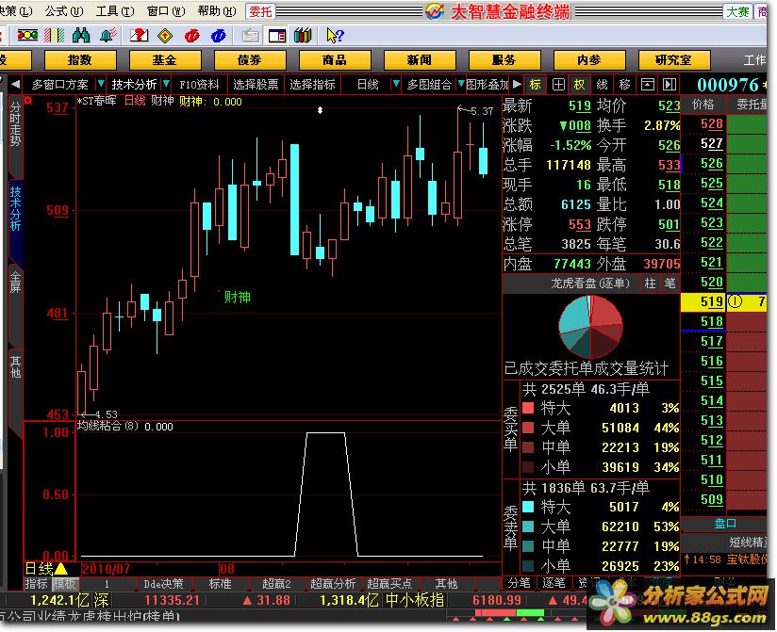Click the grayed printer icon
The image size is (777, 632).
tap(250, 36)
